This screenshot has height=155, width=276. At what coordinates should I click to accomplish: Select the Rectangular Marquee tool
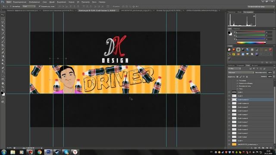tap(3, 19)
